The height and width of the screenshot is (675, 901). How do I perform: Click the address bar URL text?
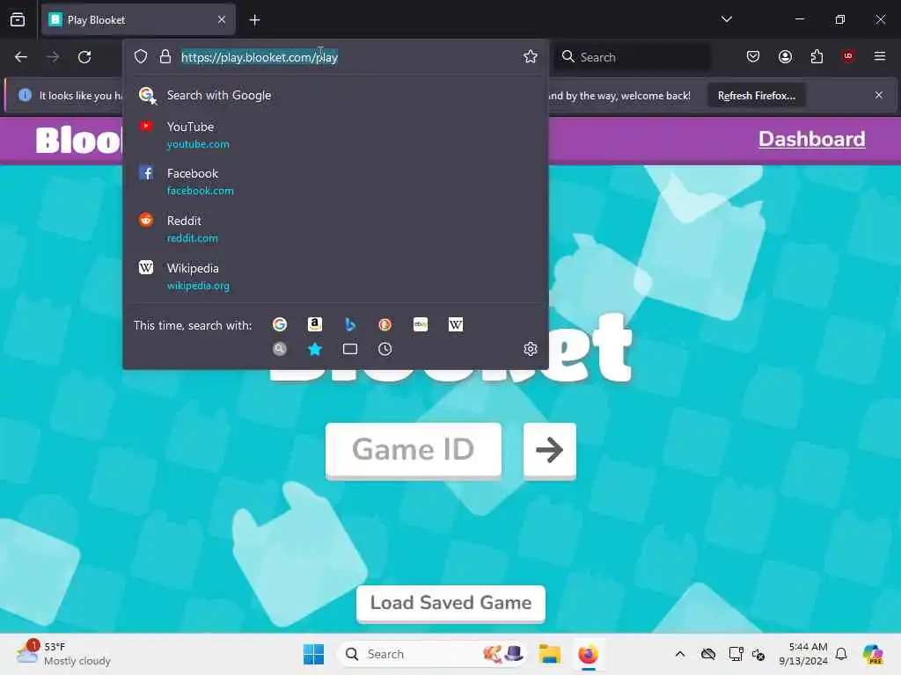[260, 57]
